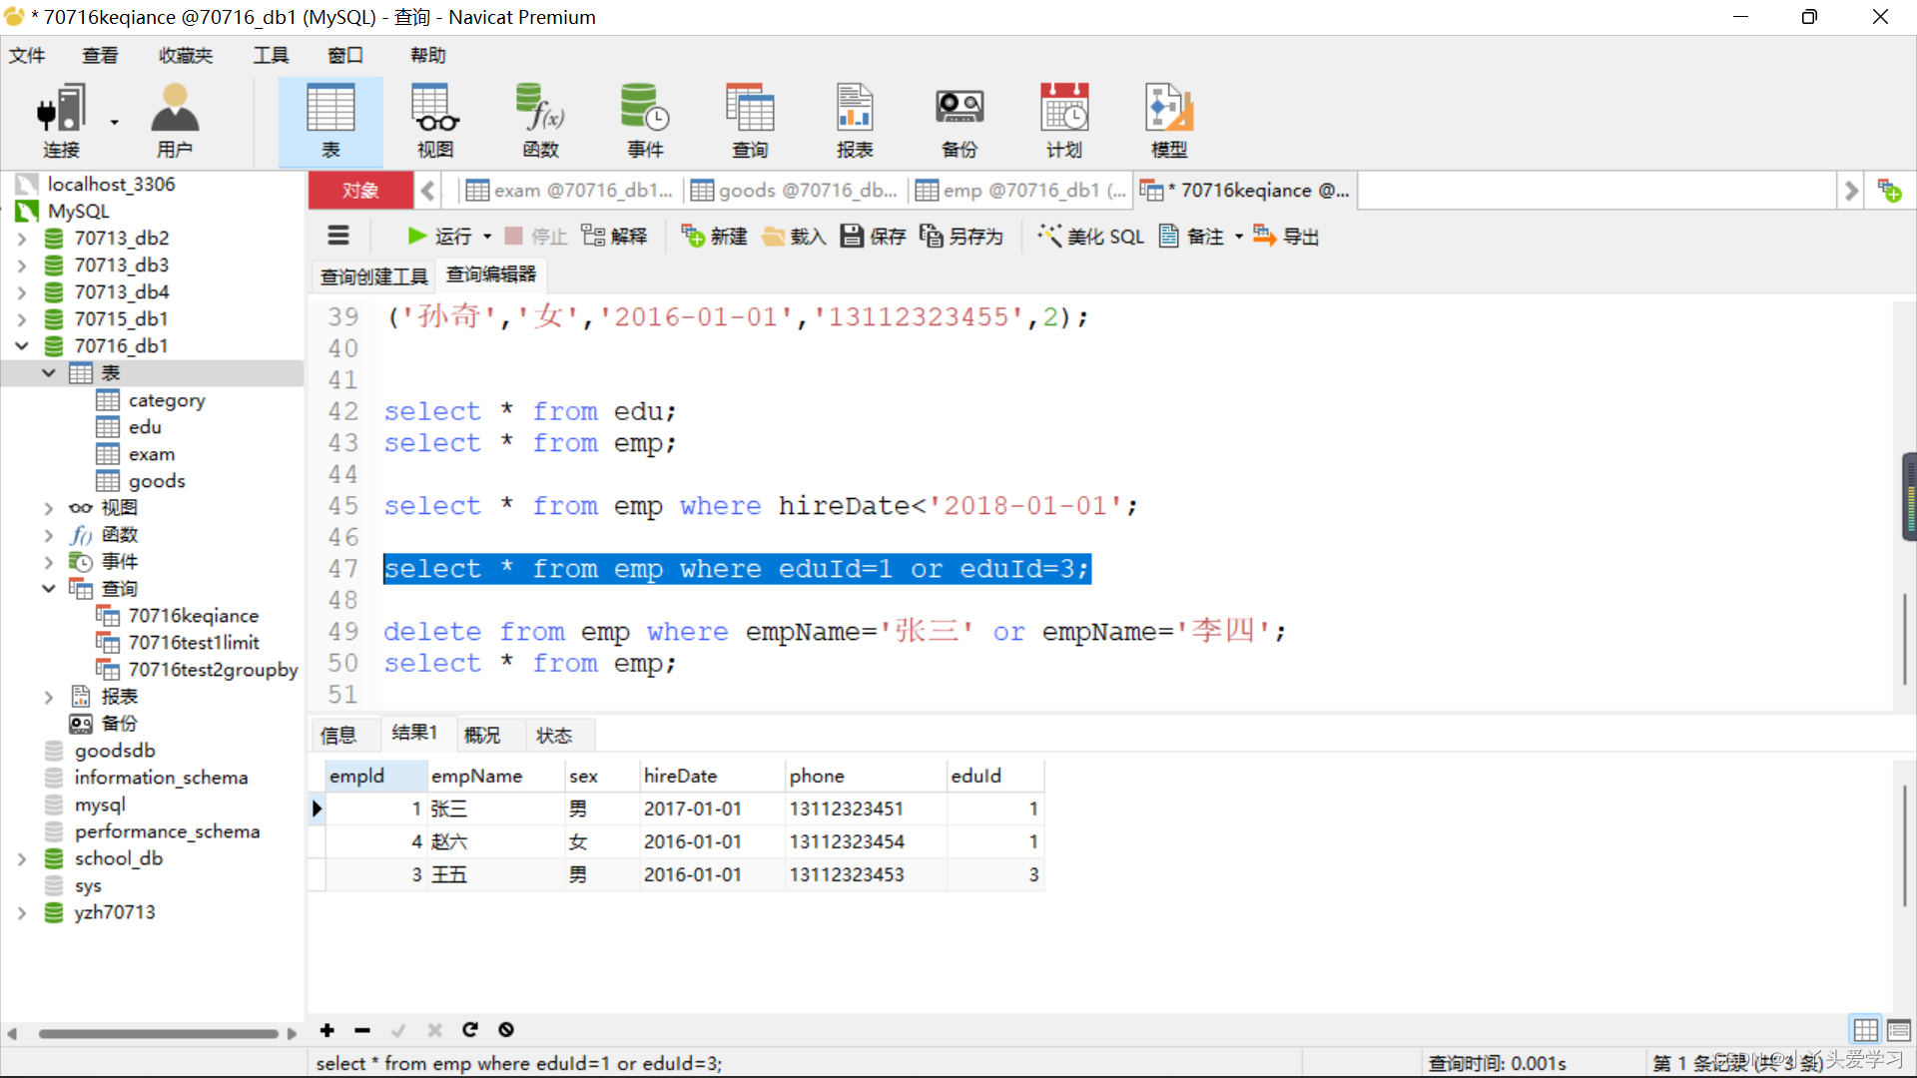The height and width of the screenshot is (1078, 1917).
Task: Open the hamburger menu in query toolbar
Action: (x=338, y=236)
